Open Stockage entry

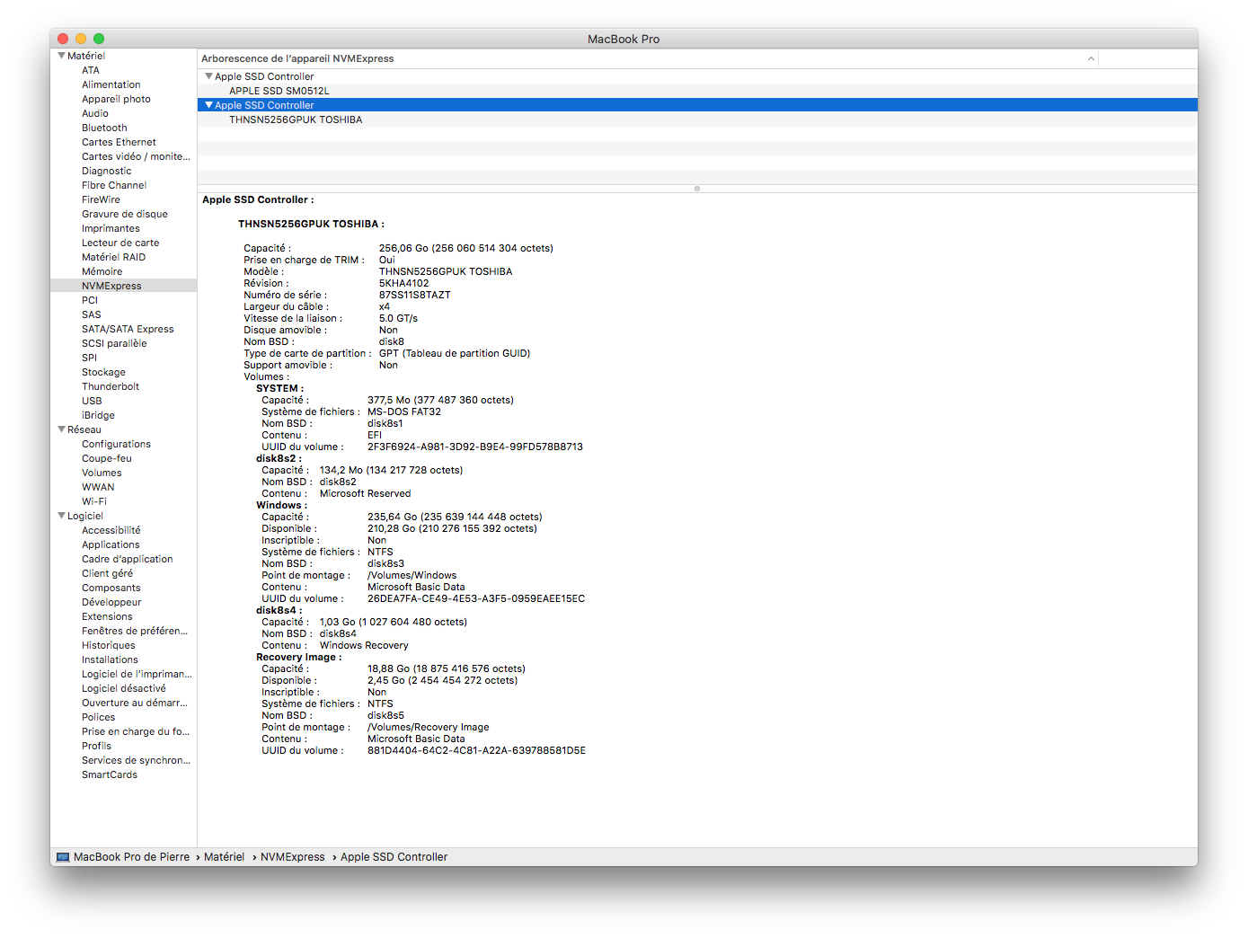[x=103, y=372]
